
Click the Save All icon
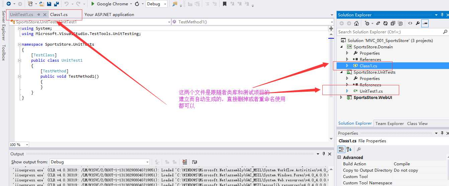56,4
